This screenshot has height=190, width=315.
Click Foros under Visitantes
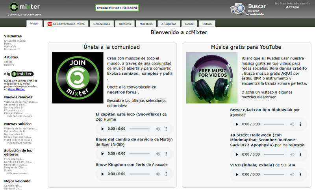click(x=7, y=44)
